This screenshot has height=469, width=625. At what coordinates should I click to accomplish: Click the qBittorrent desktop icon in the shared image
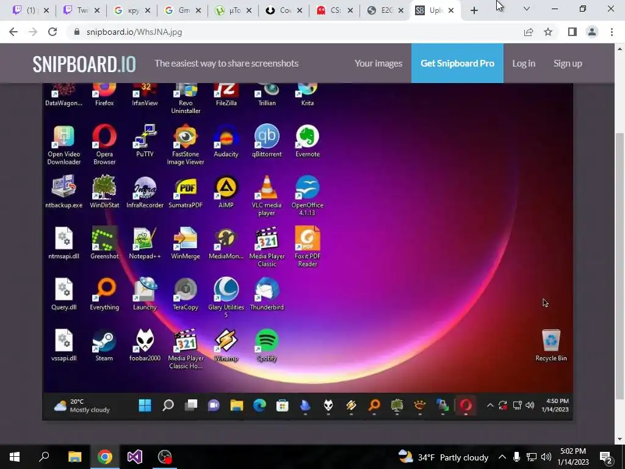[267, 141]
